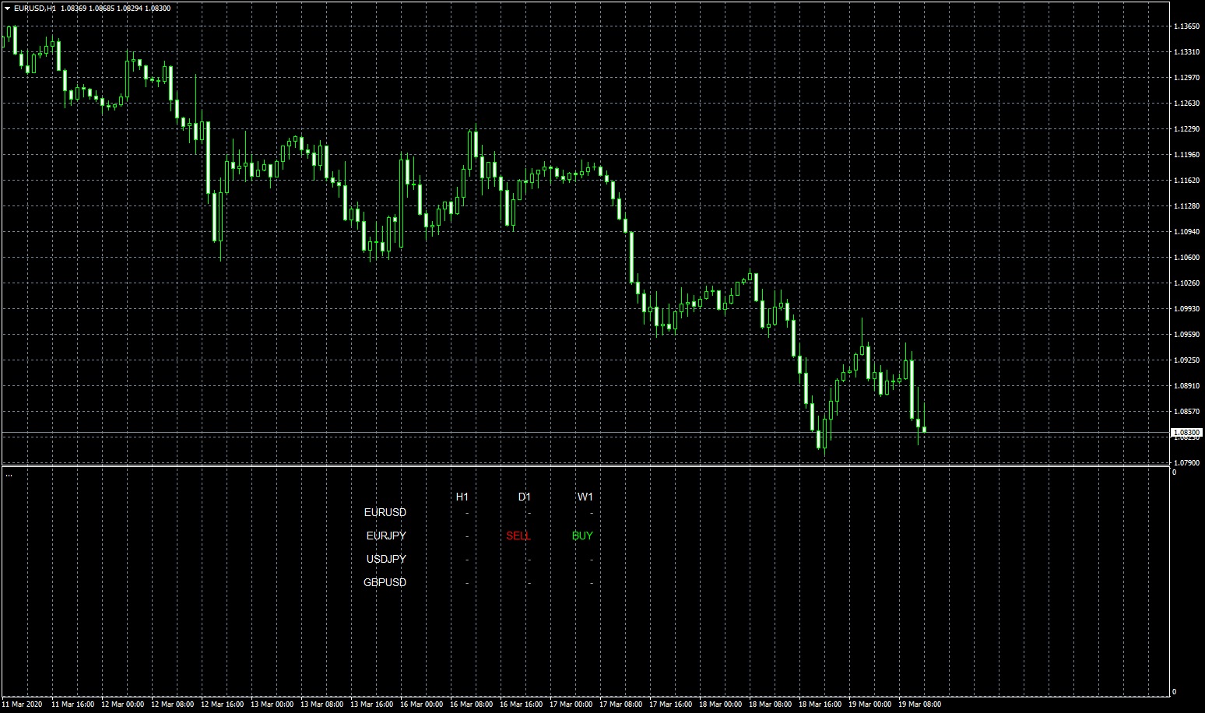Click the 1.13650 price scale label
The height and width of the screenshot is (713, 1205).
point(1186,26)
